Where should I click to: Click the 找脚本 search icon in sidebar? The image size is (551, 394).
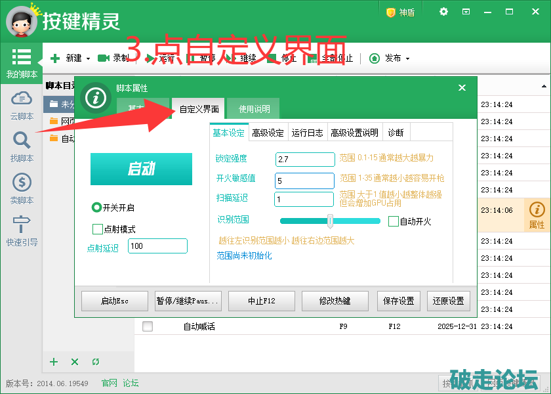22,141
